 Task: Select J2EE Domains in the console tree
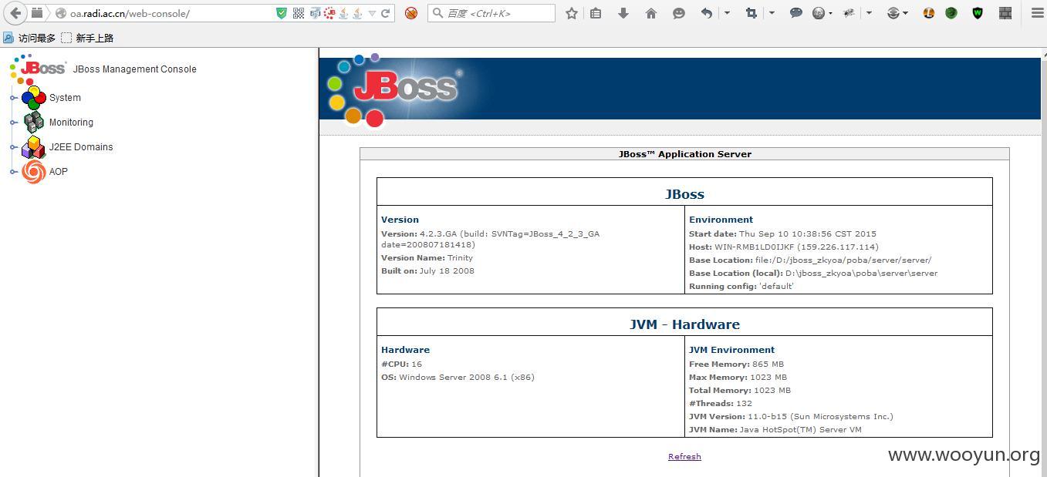81,147
